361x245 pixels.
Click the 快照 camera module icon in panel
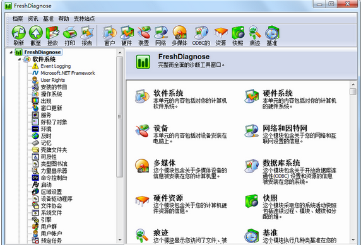251,201
